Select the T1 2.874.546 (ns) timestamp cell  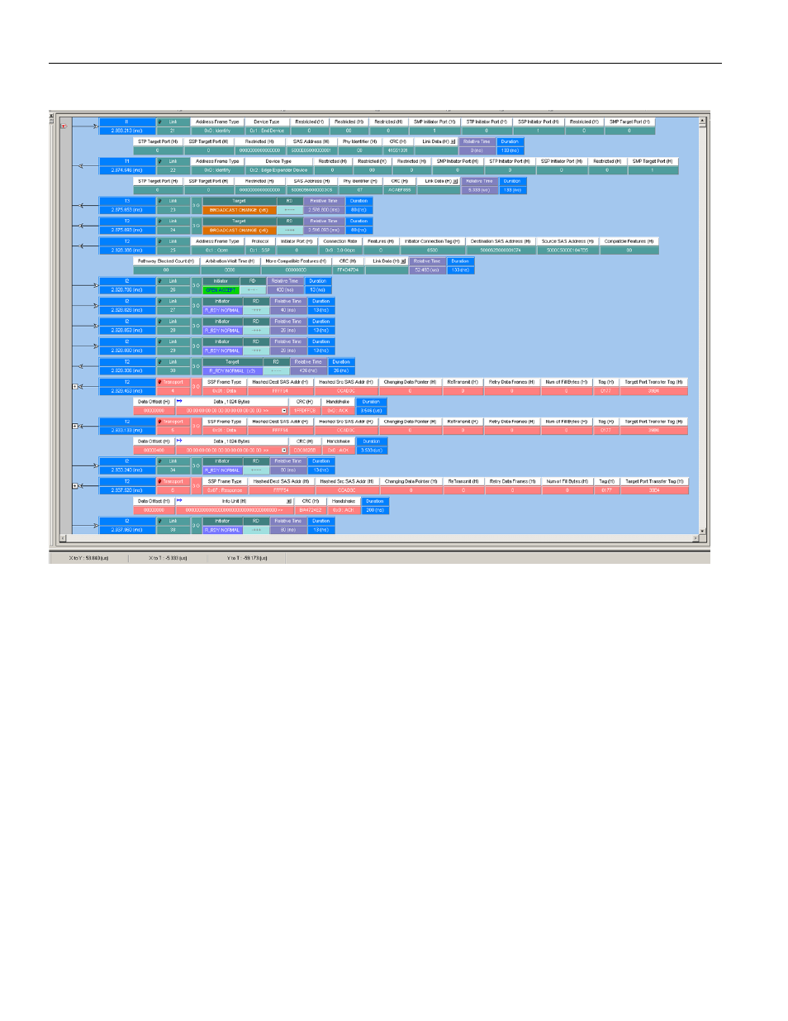[127, 170]
